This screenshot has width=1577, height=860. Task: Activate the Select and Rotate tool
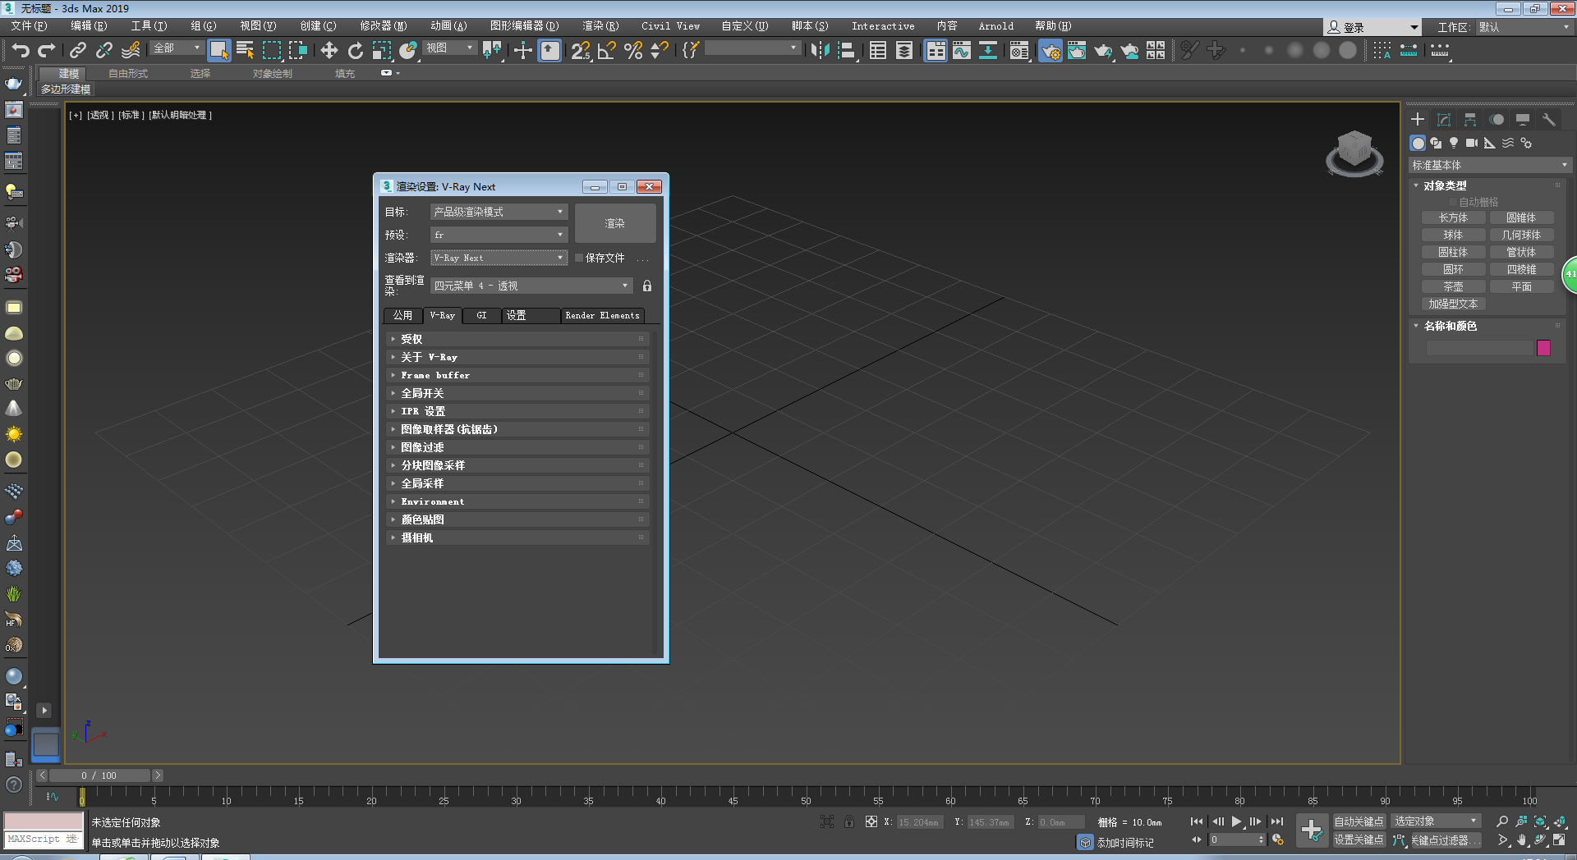coord(355,50)
